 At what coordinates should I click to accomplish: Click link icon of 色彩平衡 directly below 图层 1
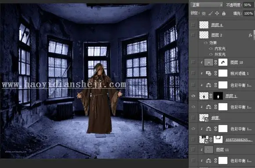click(215, 107)
